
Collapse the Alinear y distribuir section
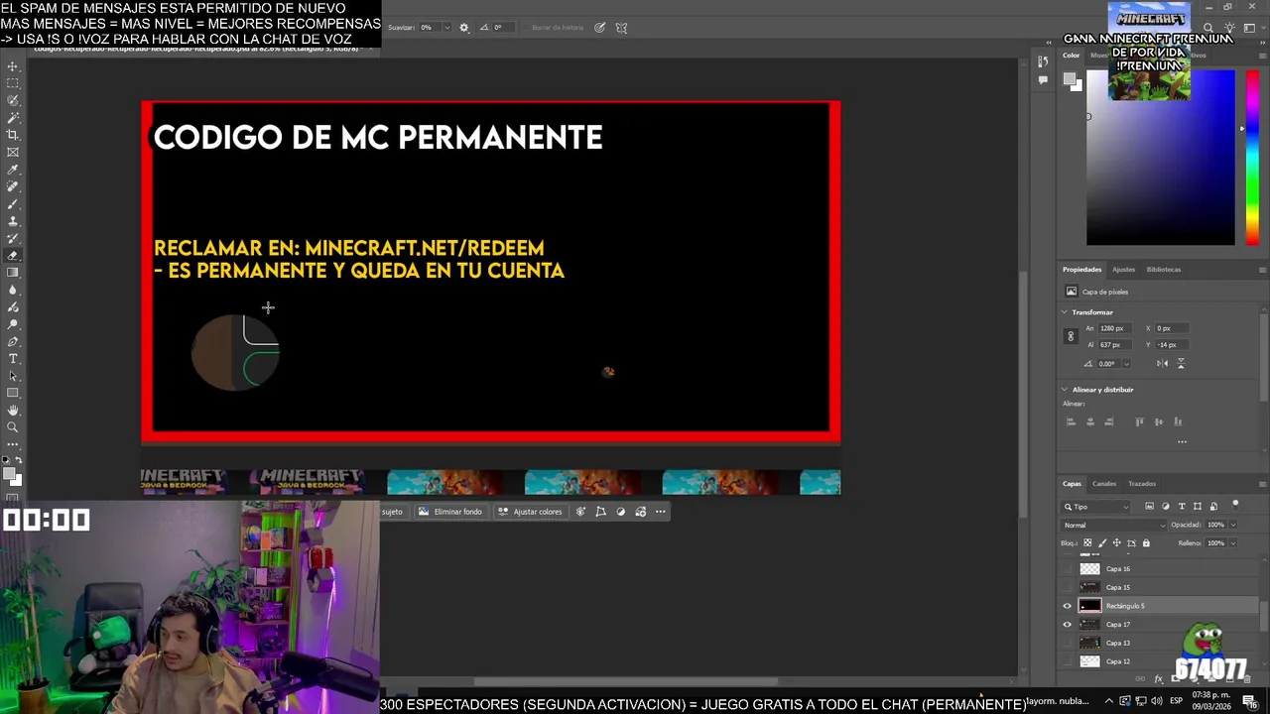pos(1065,390)
